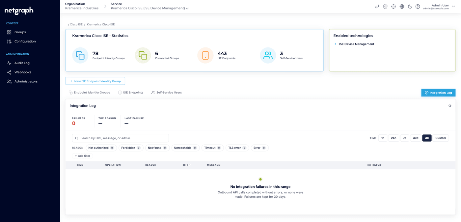Toggle the Not found reason filter
The height and width of the screenshot is (222, 461).
(x=157, y=148)
